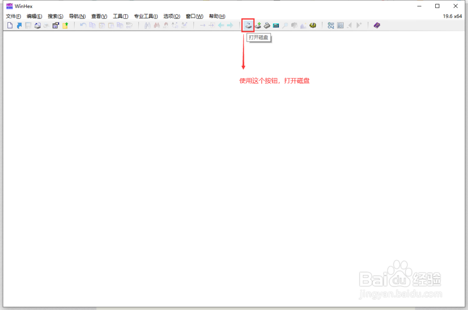
Task: Click the yellow gear options icon
Action: pos(313,26)
